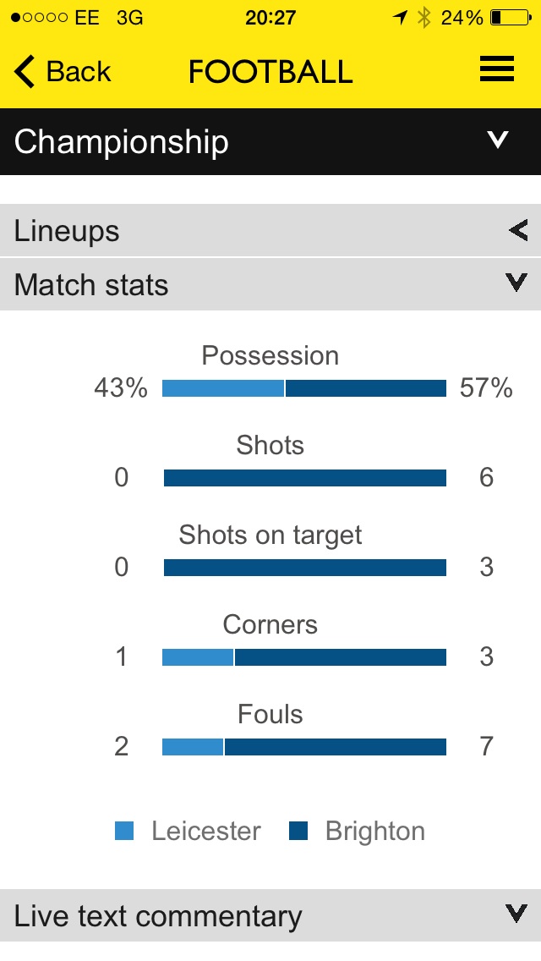Click the Fouls comparison bar

pyautogui.click(x=304, y=746)
